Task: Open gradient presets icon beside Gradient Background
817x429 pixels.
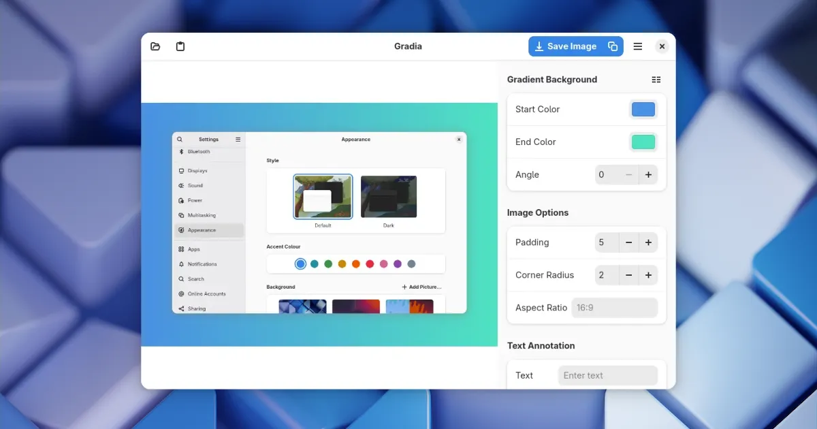Action: (656, 80)
